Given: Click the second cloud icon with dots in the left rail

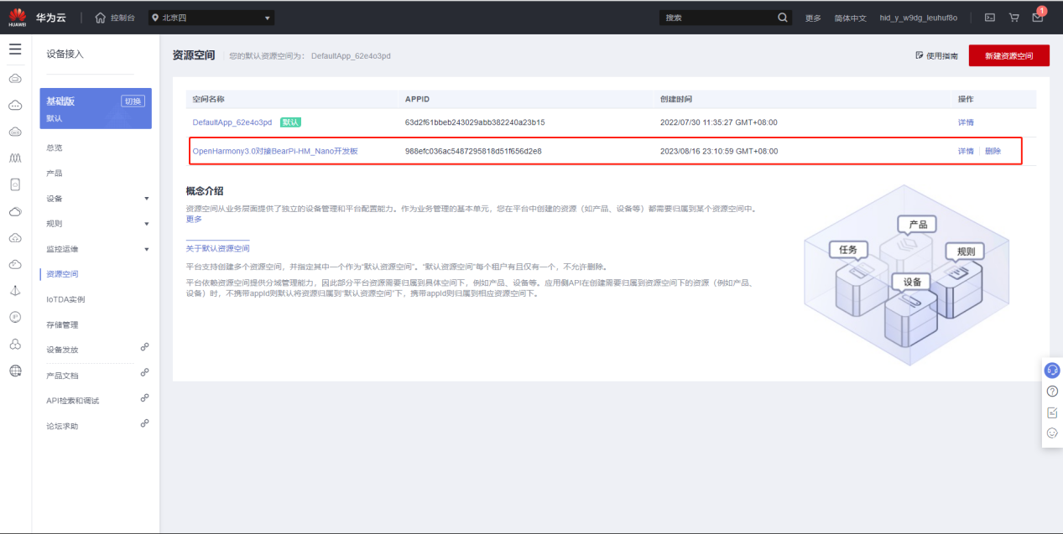Looking at the screenshot, I should tap(15, 105).
